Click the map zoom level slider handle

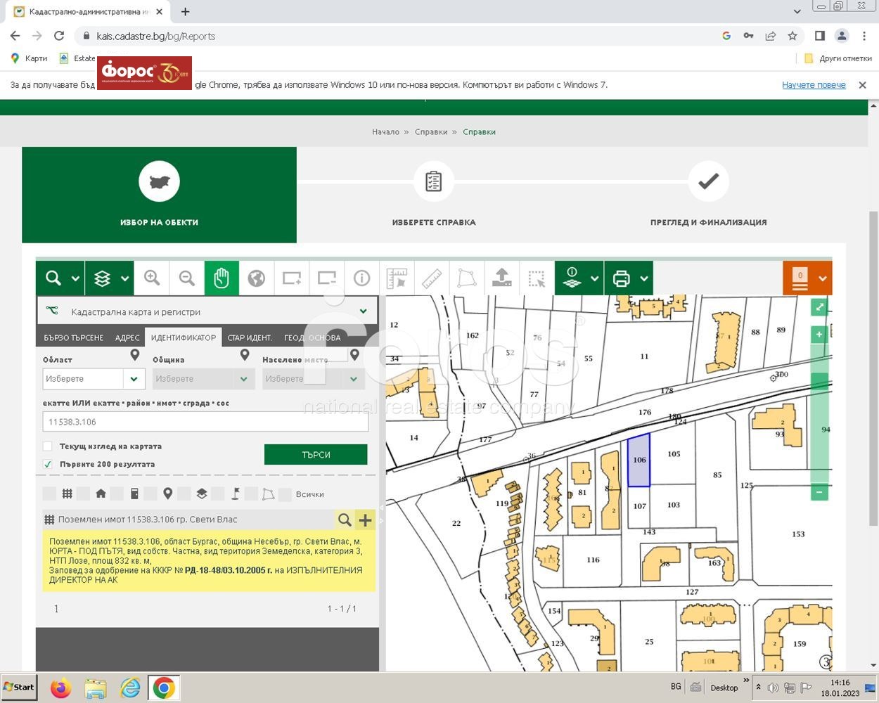pos(819,380)
